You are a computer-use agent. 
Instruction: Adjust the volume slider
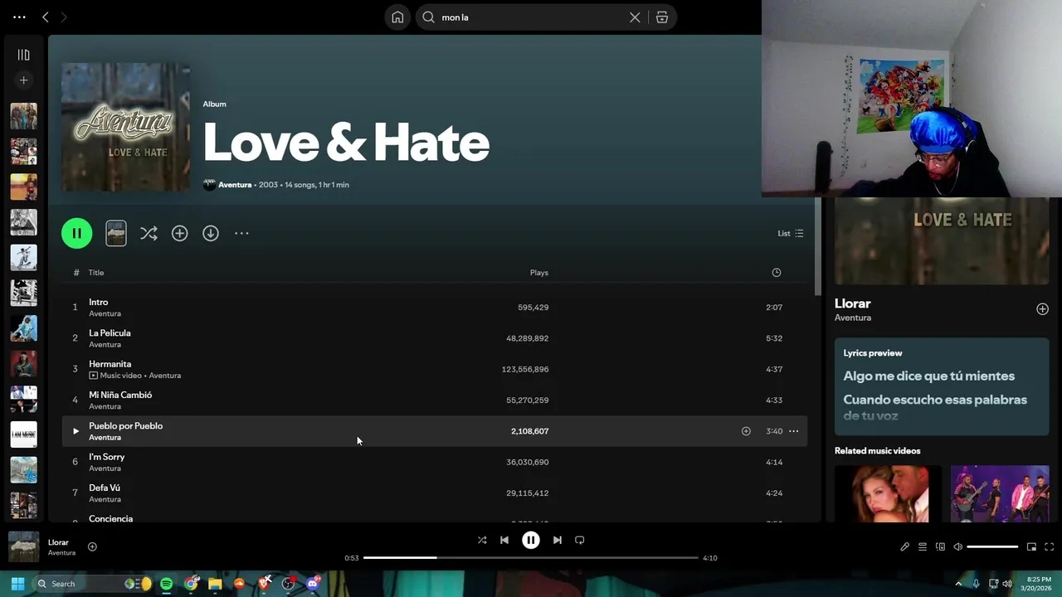point(992,546)
